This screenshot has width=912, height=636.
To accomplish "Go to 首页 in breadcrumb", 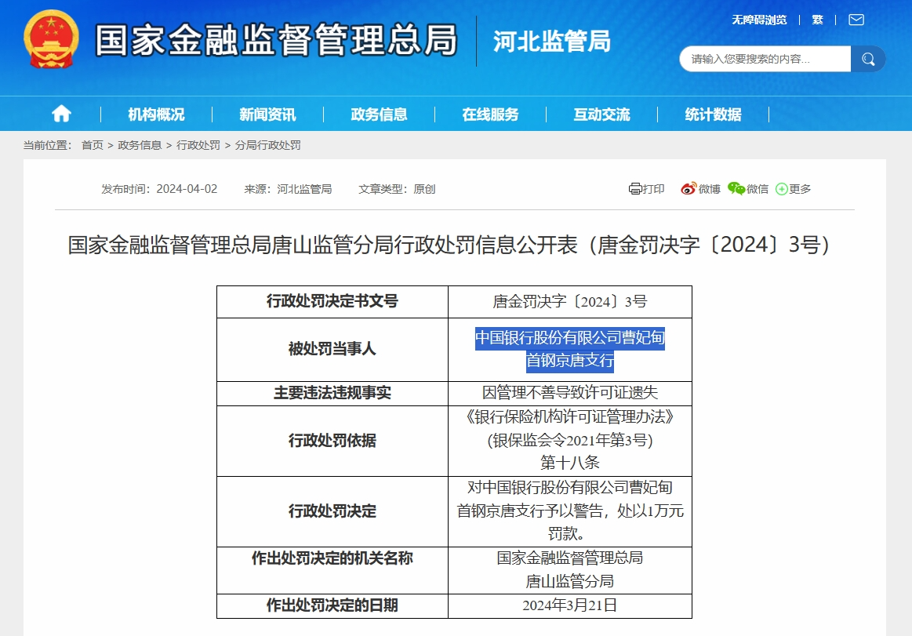I will tap(92, 145).
